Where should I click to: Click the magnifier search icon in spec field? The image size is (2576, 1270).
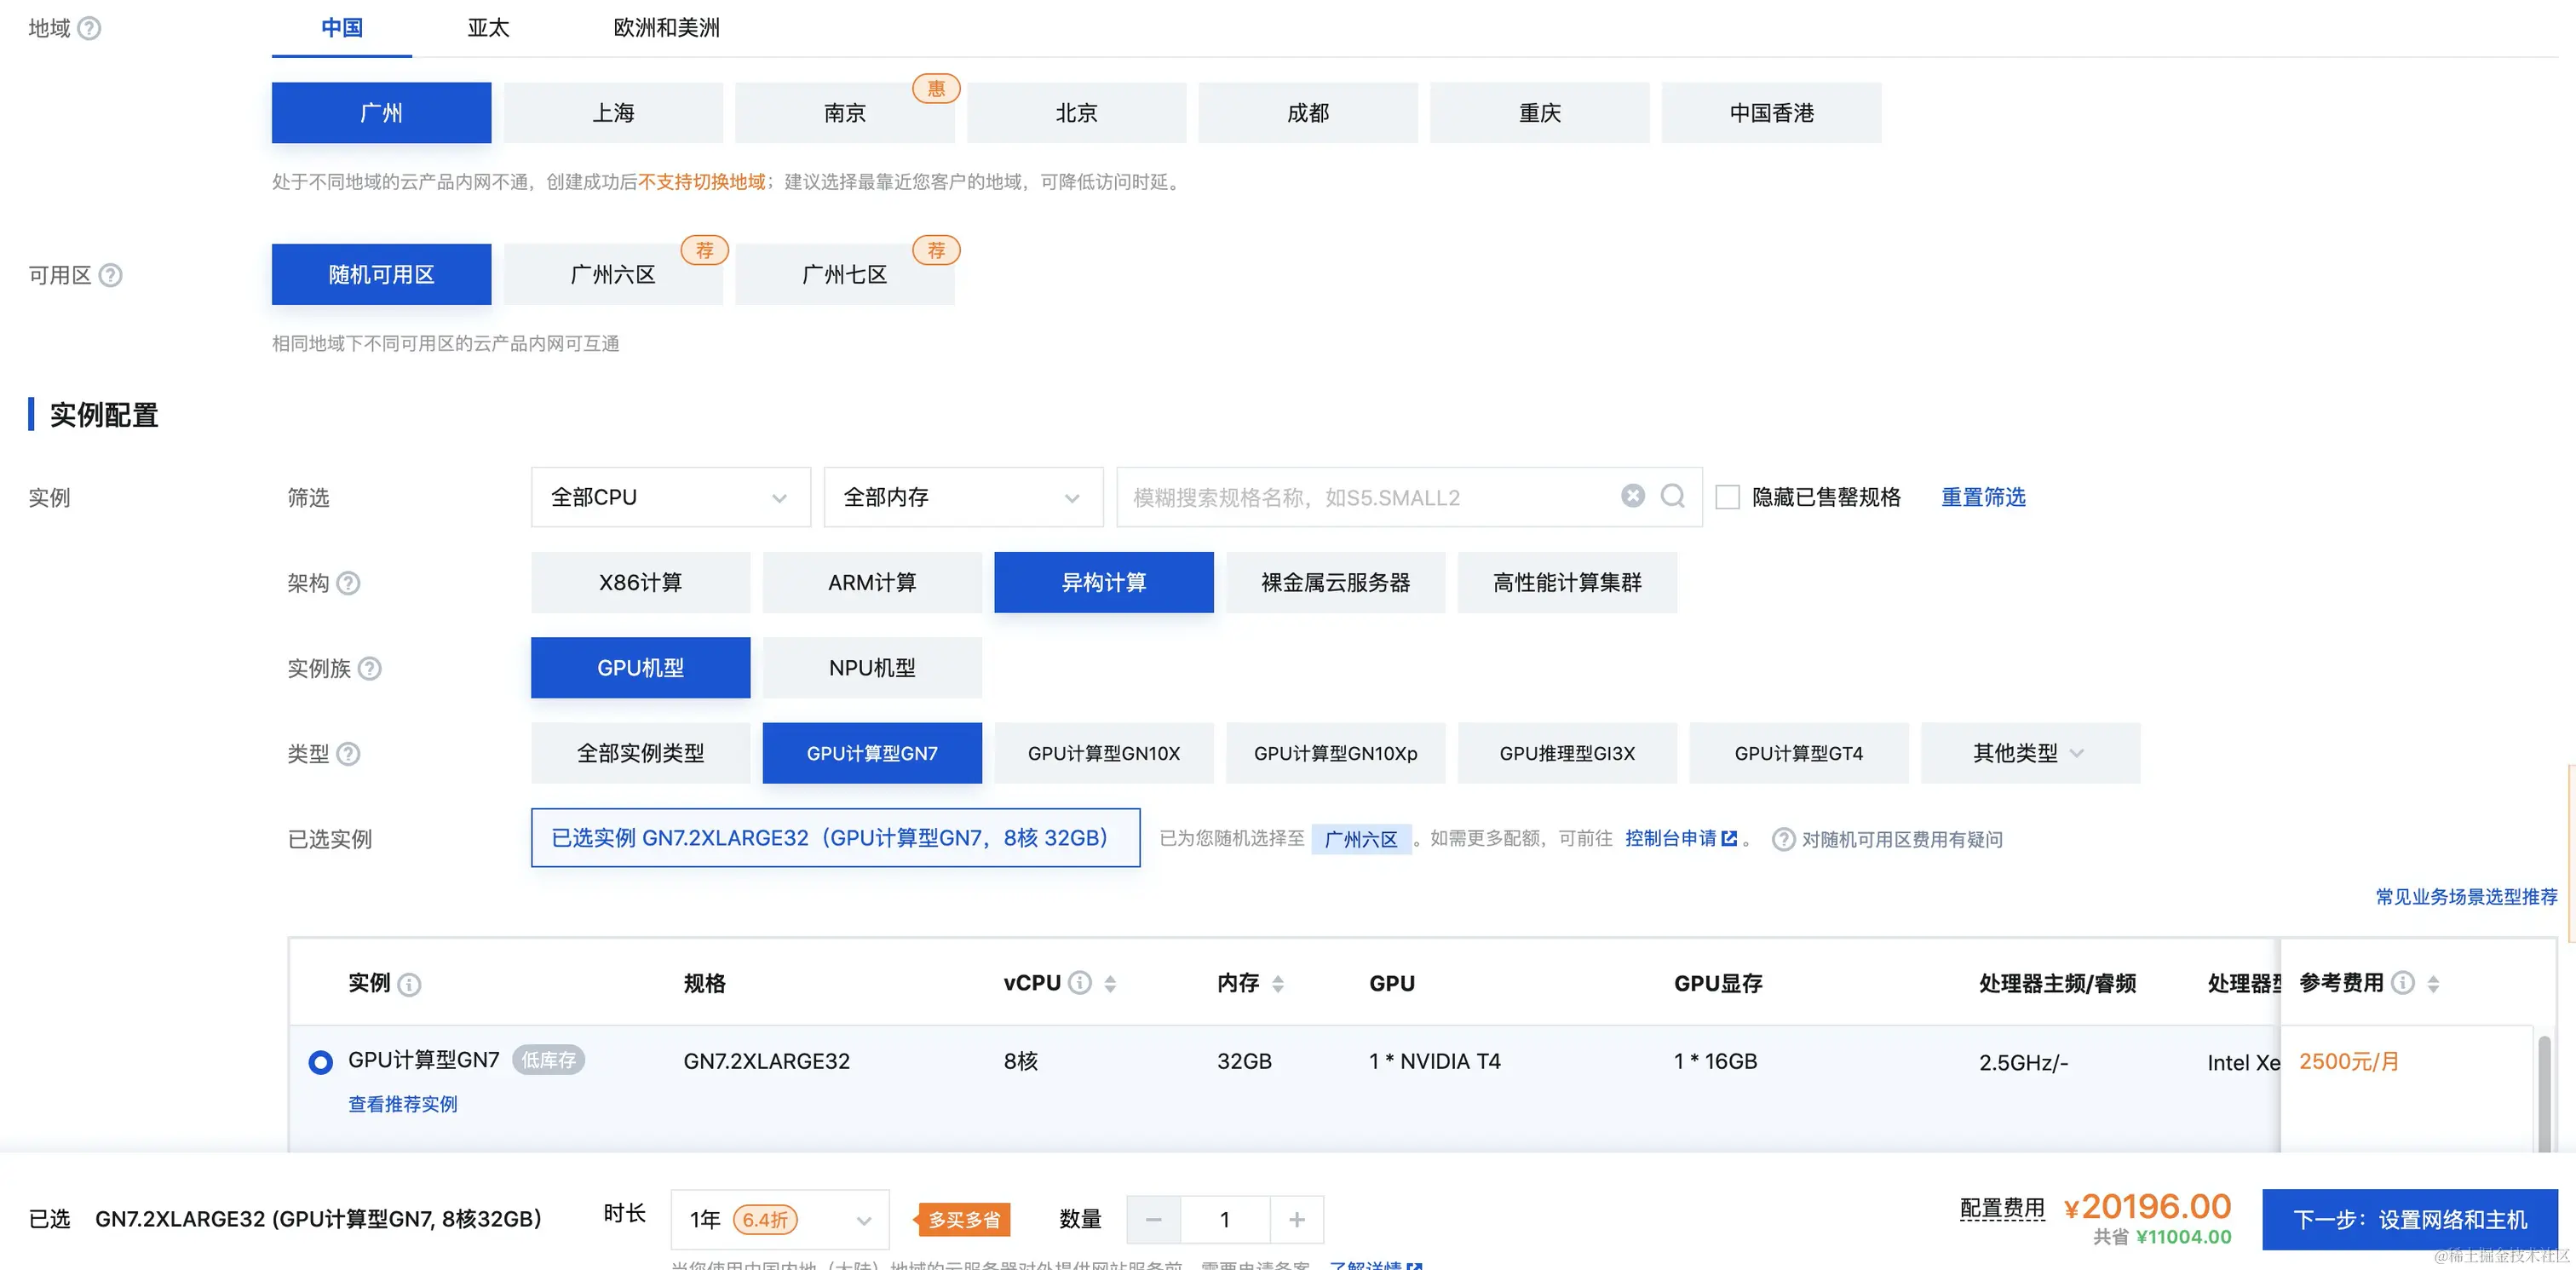(x=1673, y=496)
